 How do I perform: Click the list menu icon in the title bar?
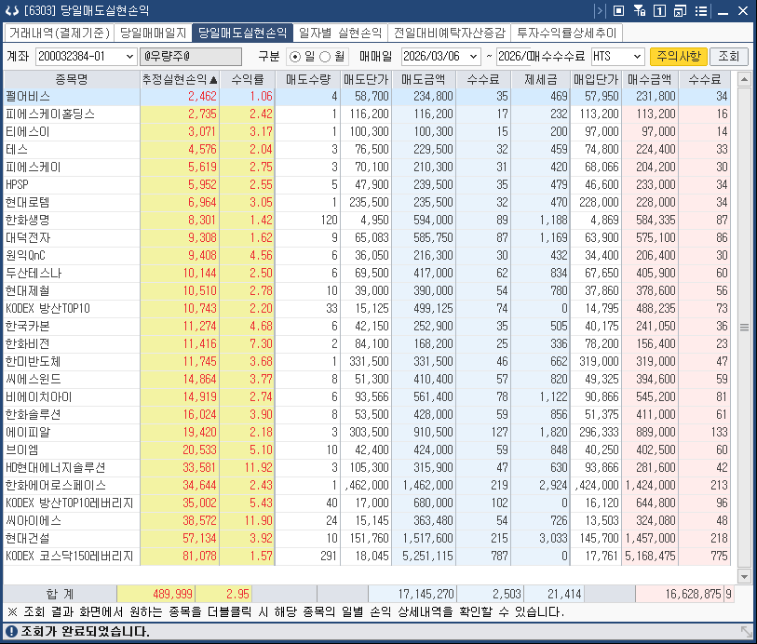(701, 11)
